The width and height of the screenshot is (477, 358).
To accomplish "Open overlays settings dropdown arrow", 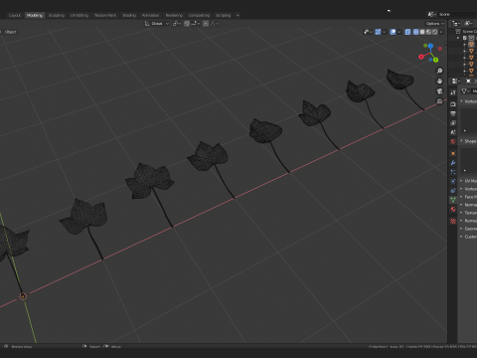I will 399,32.
